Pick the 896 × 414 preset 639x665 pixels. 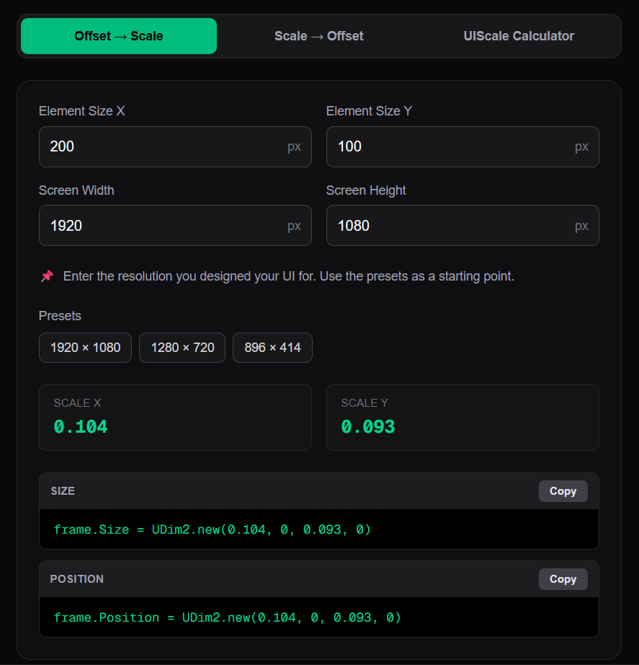272,348
